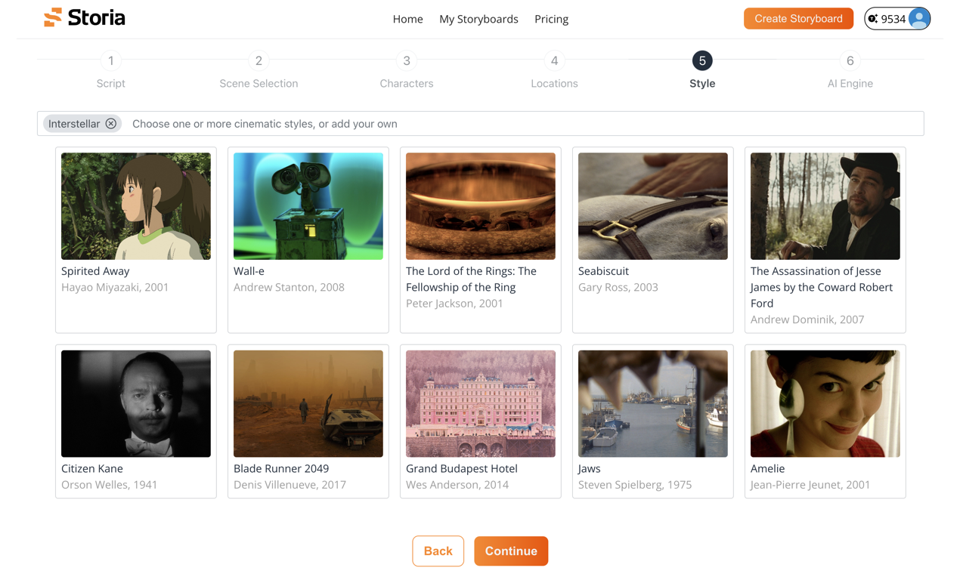
Task: Click 'Denis Villeneuve, 2017' caption
Action: click(290, 485)
